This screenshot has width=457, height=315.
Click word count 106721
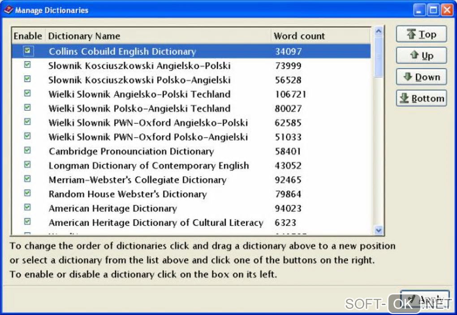(291, 94)
